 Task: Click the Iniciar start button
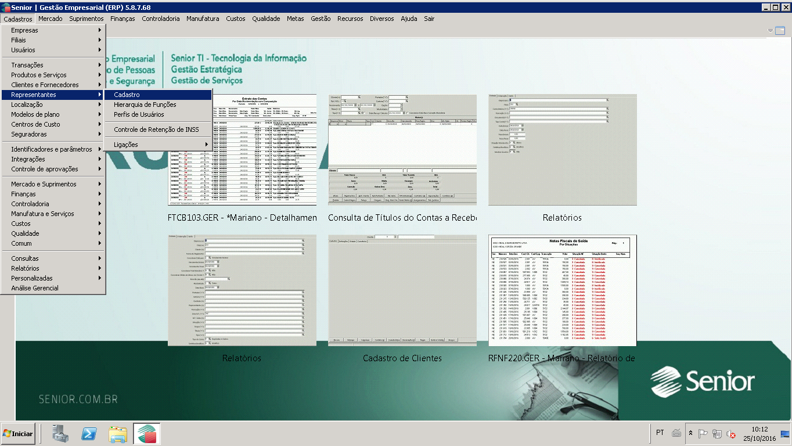[18, 434]
